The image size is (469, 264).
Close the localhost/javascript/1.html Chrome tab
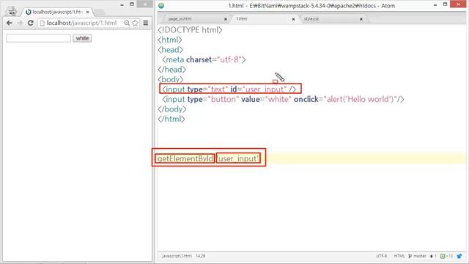pos(88,12)
